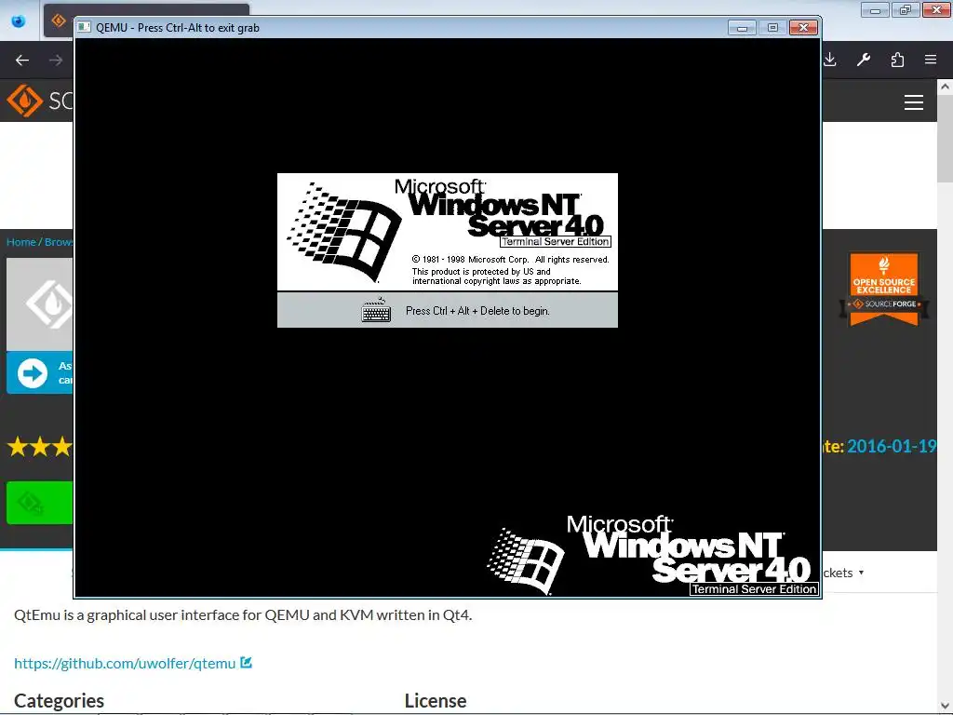Close the QEMU window
Screen dimensions: 953x715
tap(803, 28)
